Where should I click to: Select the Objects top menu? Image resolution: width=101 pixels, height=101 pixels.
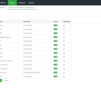(12, 3)
